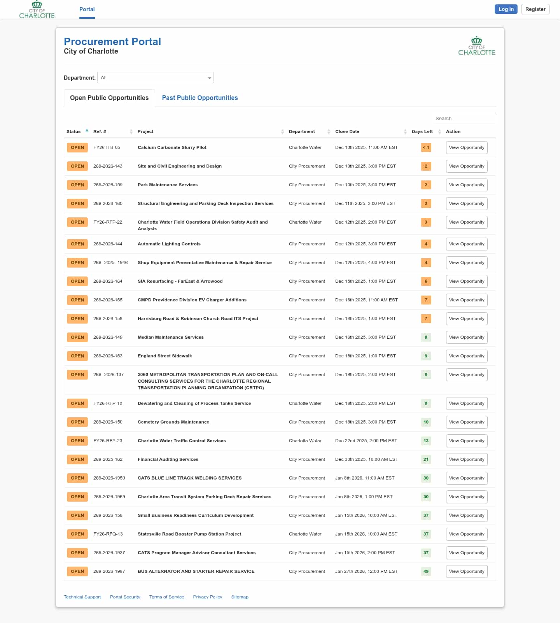Click the Dewatering and Cleaning of Process Tanks project
Screen dimensions: 560x623
pyautogui.click(x=194, y=404)
